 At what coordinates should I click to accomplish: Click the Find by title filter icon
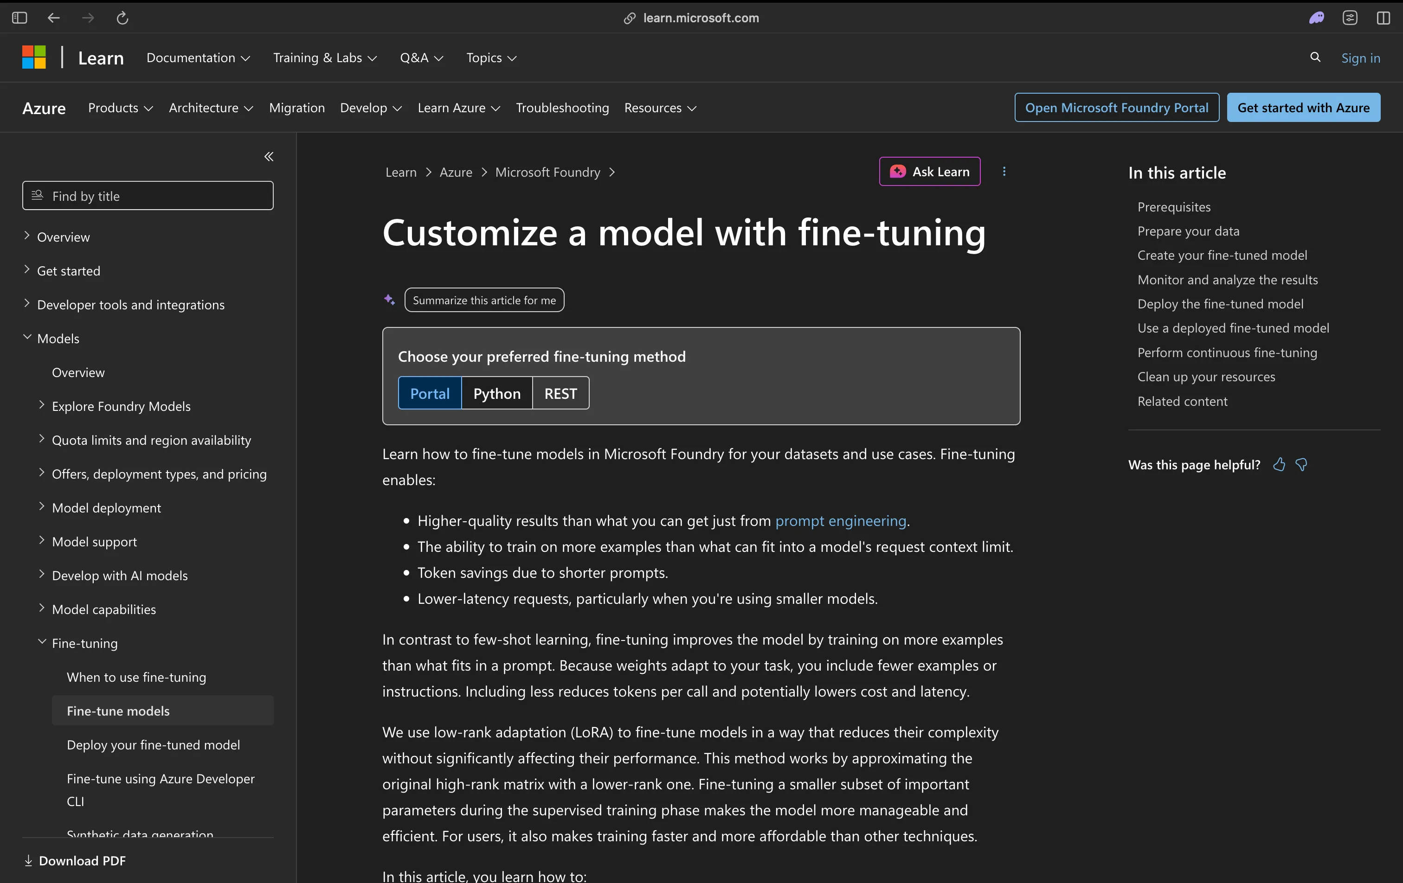click(x=37, y=196)
